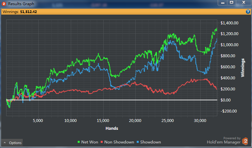252x148 pixels.
Task: Click the orange Hold'em Manager 2 logo
Action: (246, 141)
